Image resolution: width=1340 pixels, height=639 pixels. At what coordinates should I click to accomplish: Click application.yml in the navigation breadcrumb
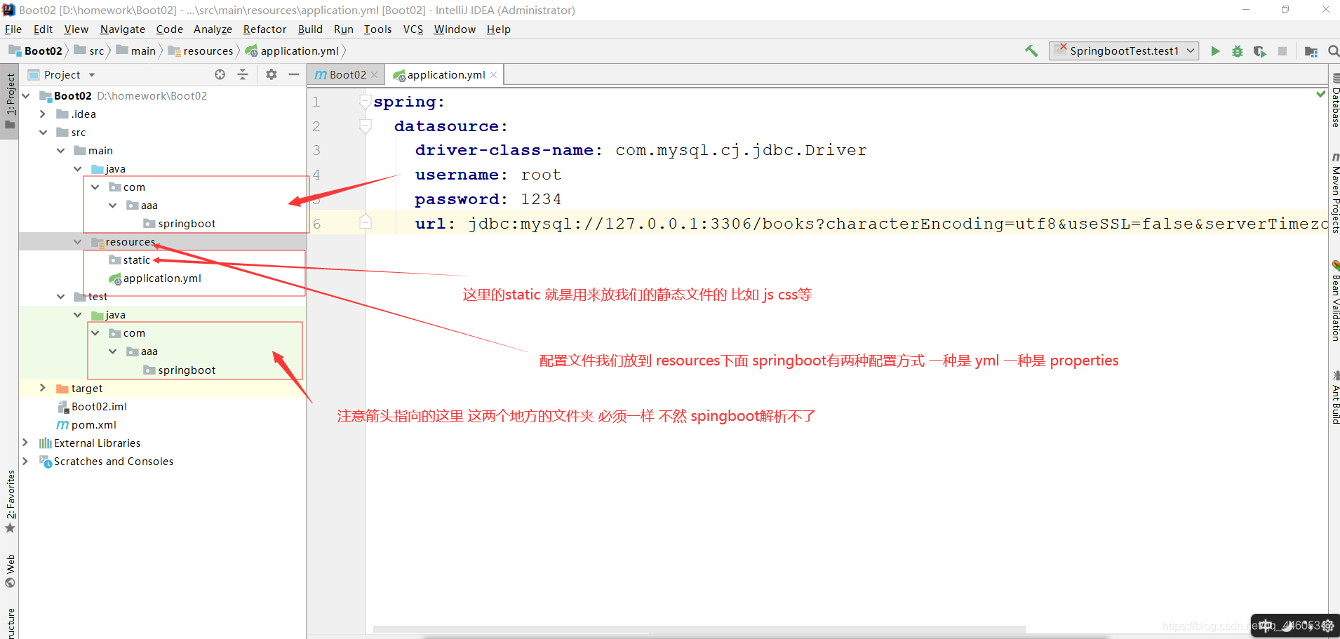(x=292, y=51)
